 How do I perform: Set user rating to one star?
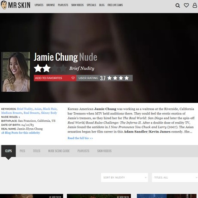click(109, 78)
